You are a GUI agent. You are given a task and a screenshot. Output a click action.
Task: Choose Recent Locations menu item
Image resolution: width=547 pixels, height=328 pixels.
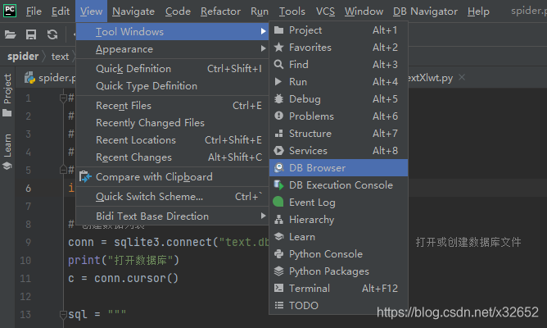pos(172,139)
